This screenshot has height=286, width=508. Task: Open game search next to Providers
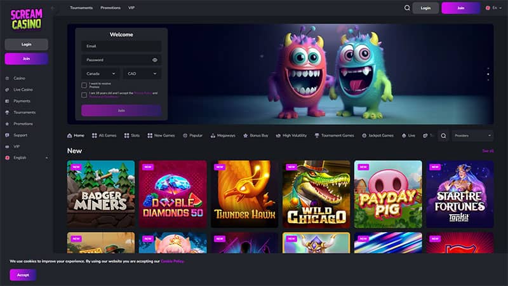click(443, 136)
